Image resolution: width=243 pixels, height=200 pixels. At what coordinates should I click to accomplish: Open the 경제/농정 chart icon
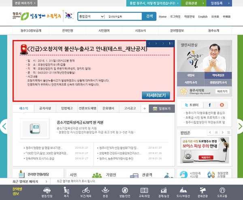164,192
